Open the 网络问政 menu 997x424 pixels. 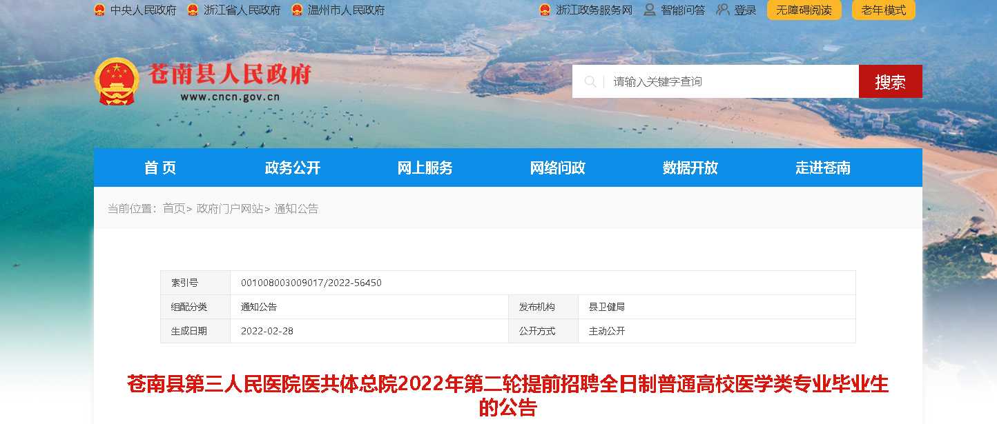point(558,168)
